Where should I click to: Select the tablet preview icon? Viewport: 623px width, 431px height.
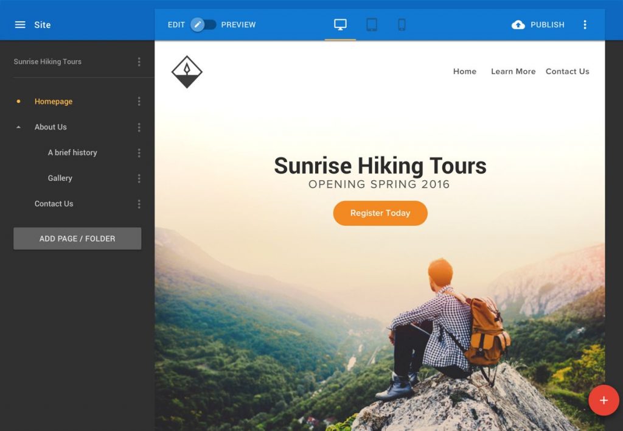372,24
